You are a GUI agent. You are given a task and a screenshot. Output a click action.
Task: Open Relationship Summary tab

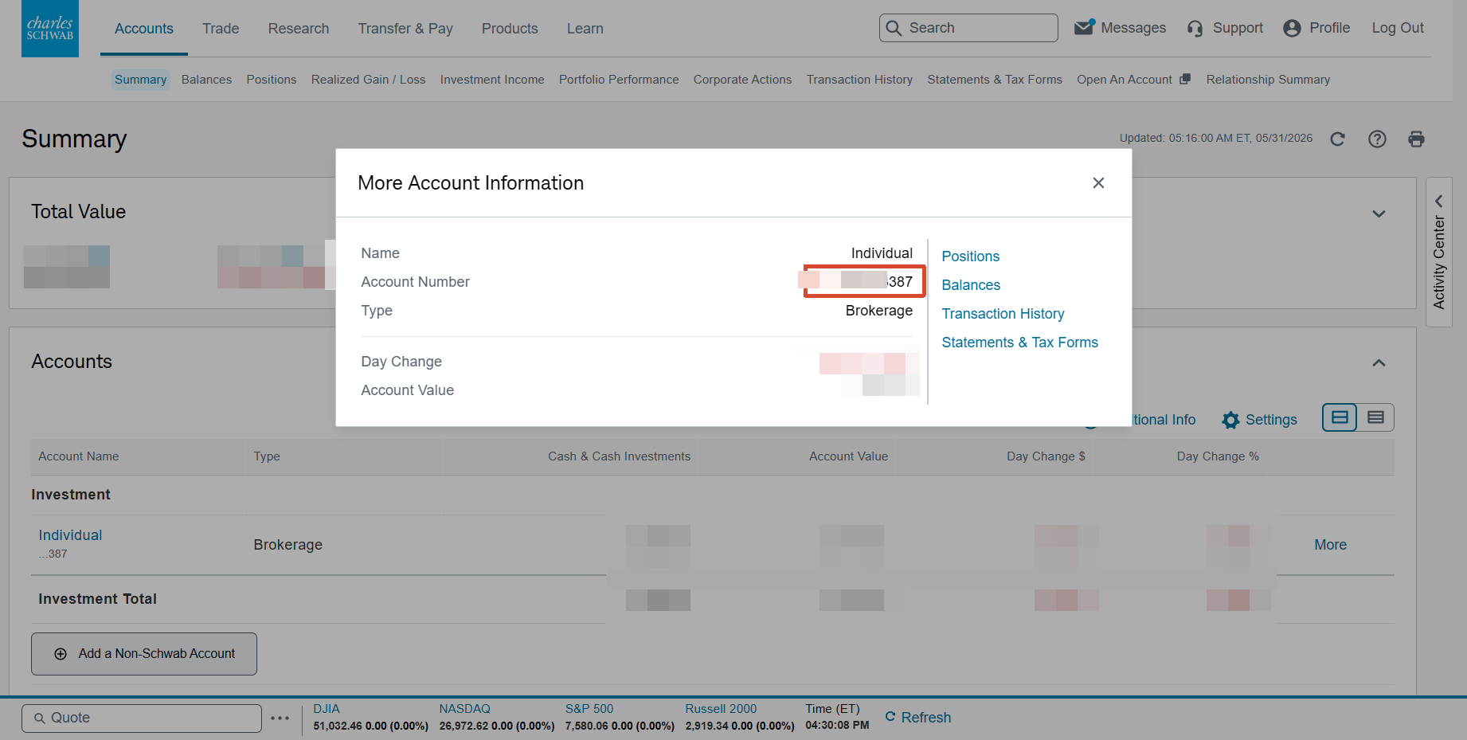1268,80
